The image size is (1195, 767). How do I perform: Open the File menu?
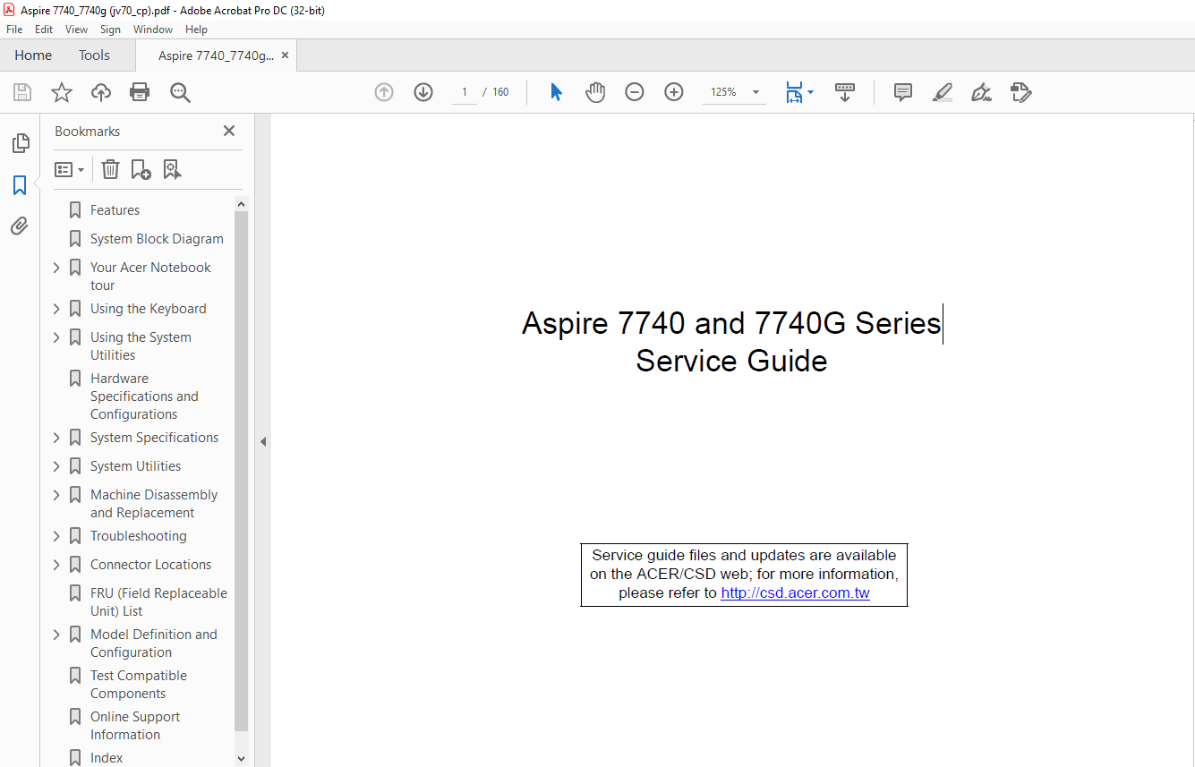[x=14, y=30]
